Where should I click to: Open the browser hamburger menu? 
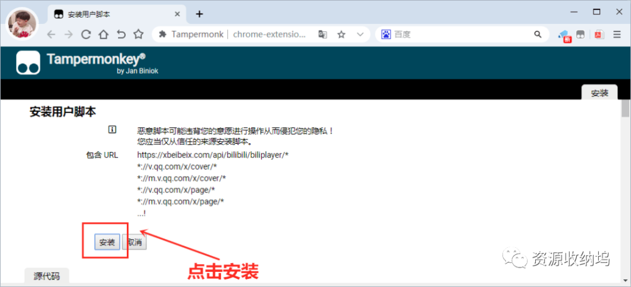coord(617,35)
